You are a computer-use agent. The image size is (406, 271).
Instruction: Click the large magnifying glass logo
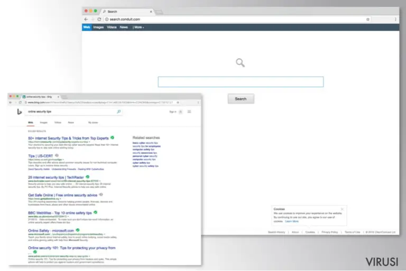[241, 63]
